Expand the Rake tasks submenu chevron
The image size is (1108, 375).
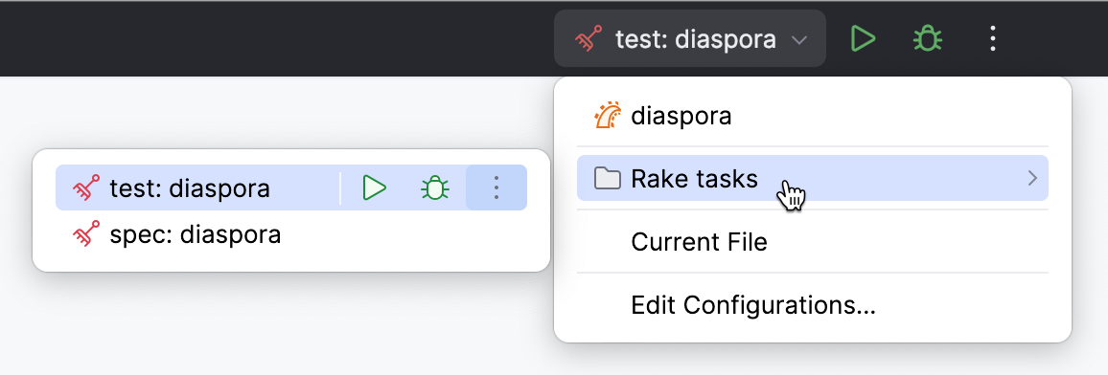coord(1032,178)
